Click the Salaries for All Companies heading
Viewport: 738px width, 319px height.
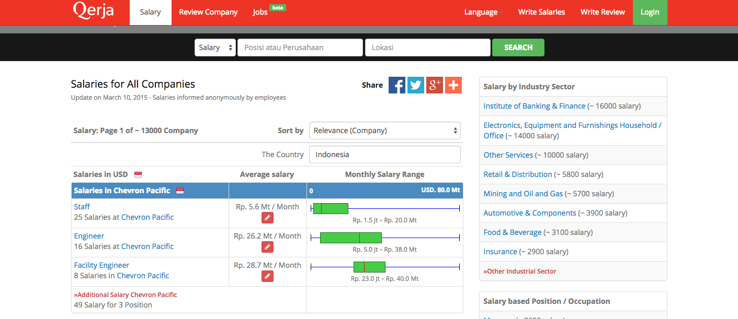click(x=133, y=84)
